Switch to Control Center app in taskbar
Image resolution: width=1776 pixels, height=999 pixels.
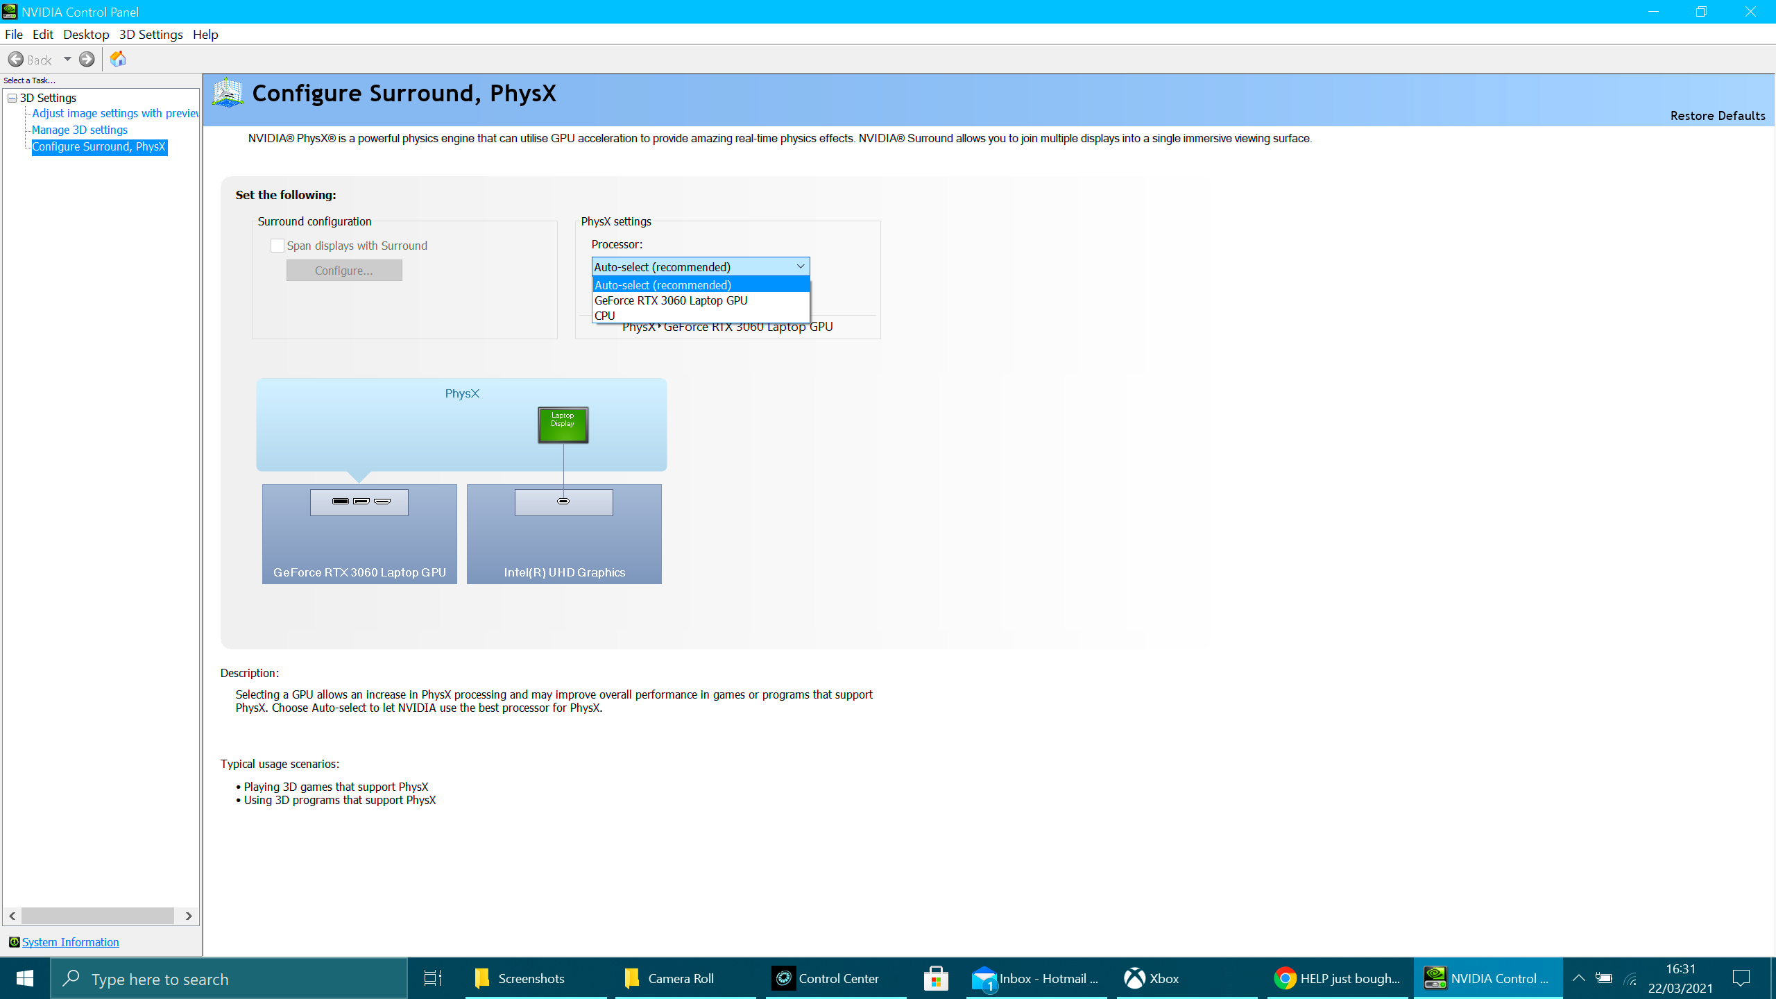click(836, 978)
